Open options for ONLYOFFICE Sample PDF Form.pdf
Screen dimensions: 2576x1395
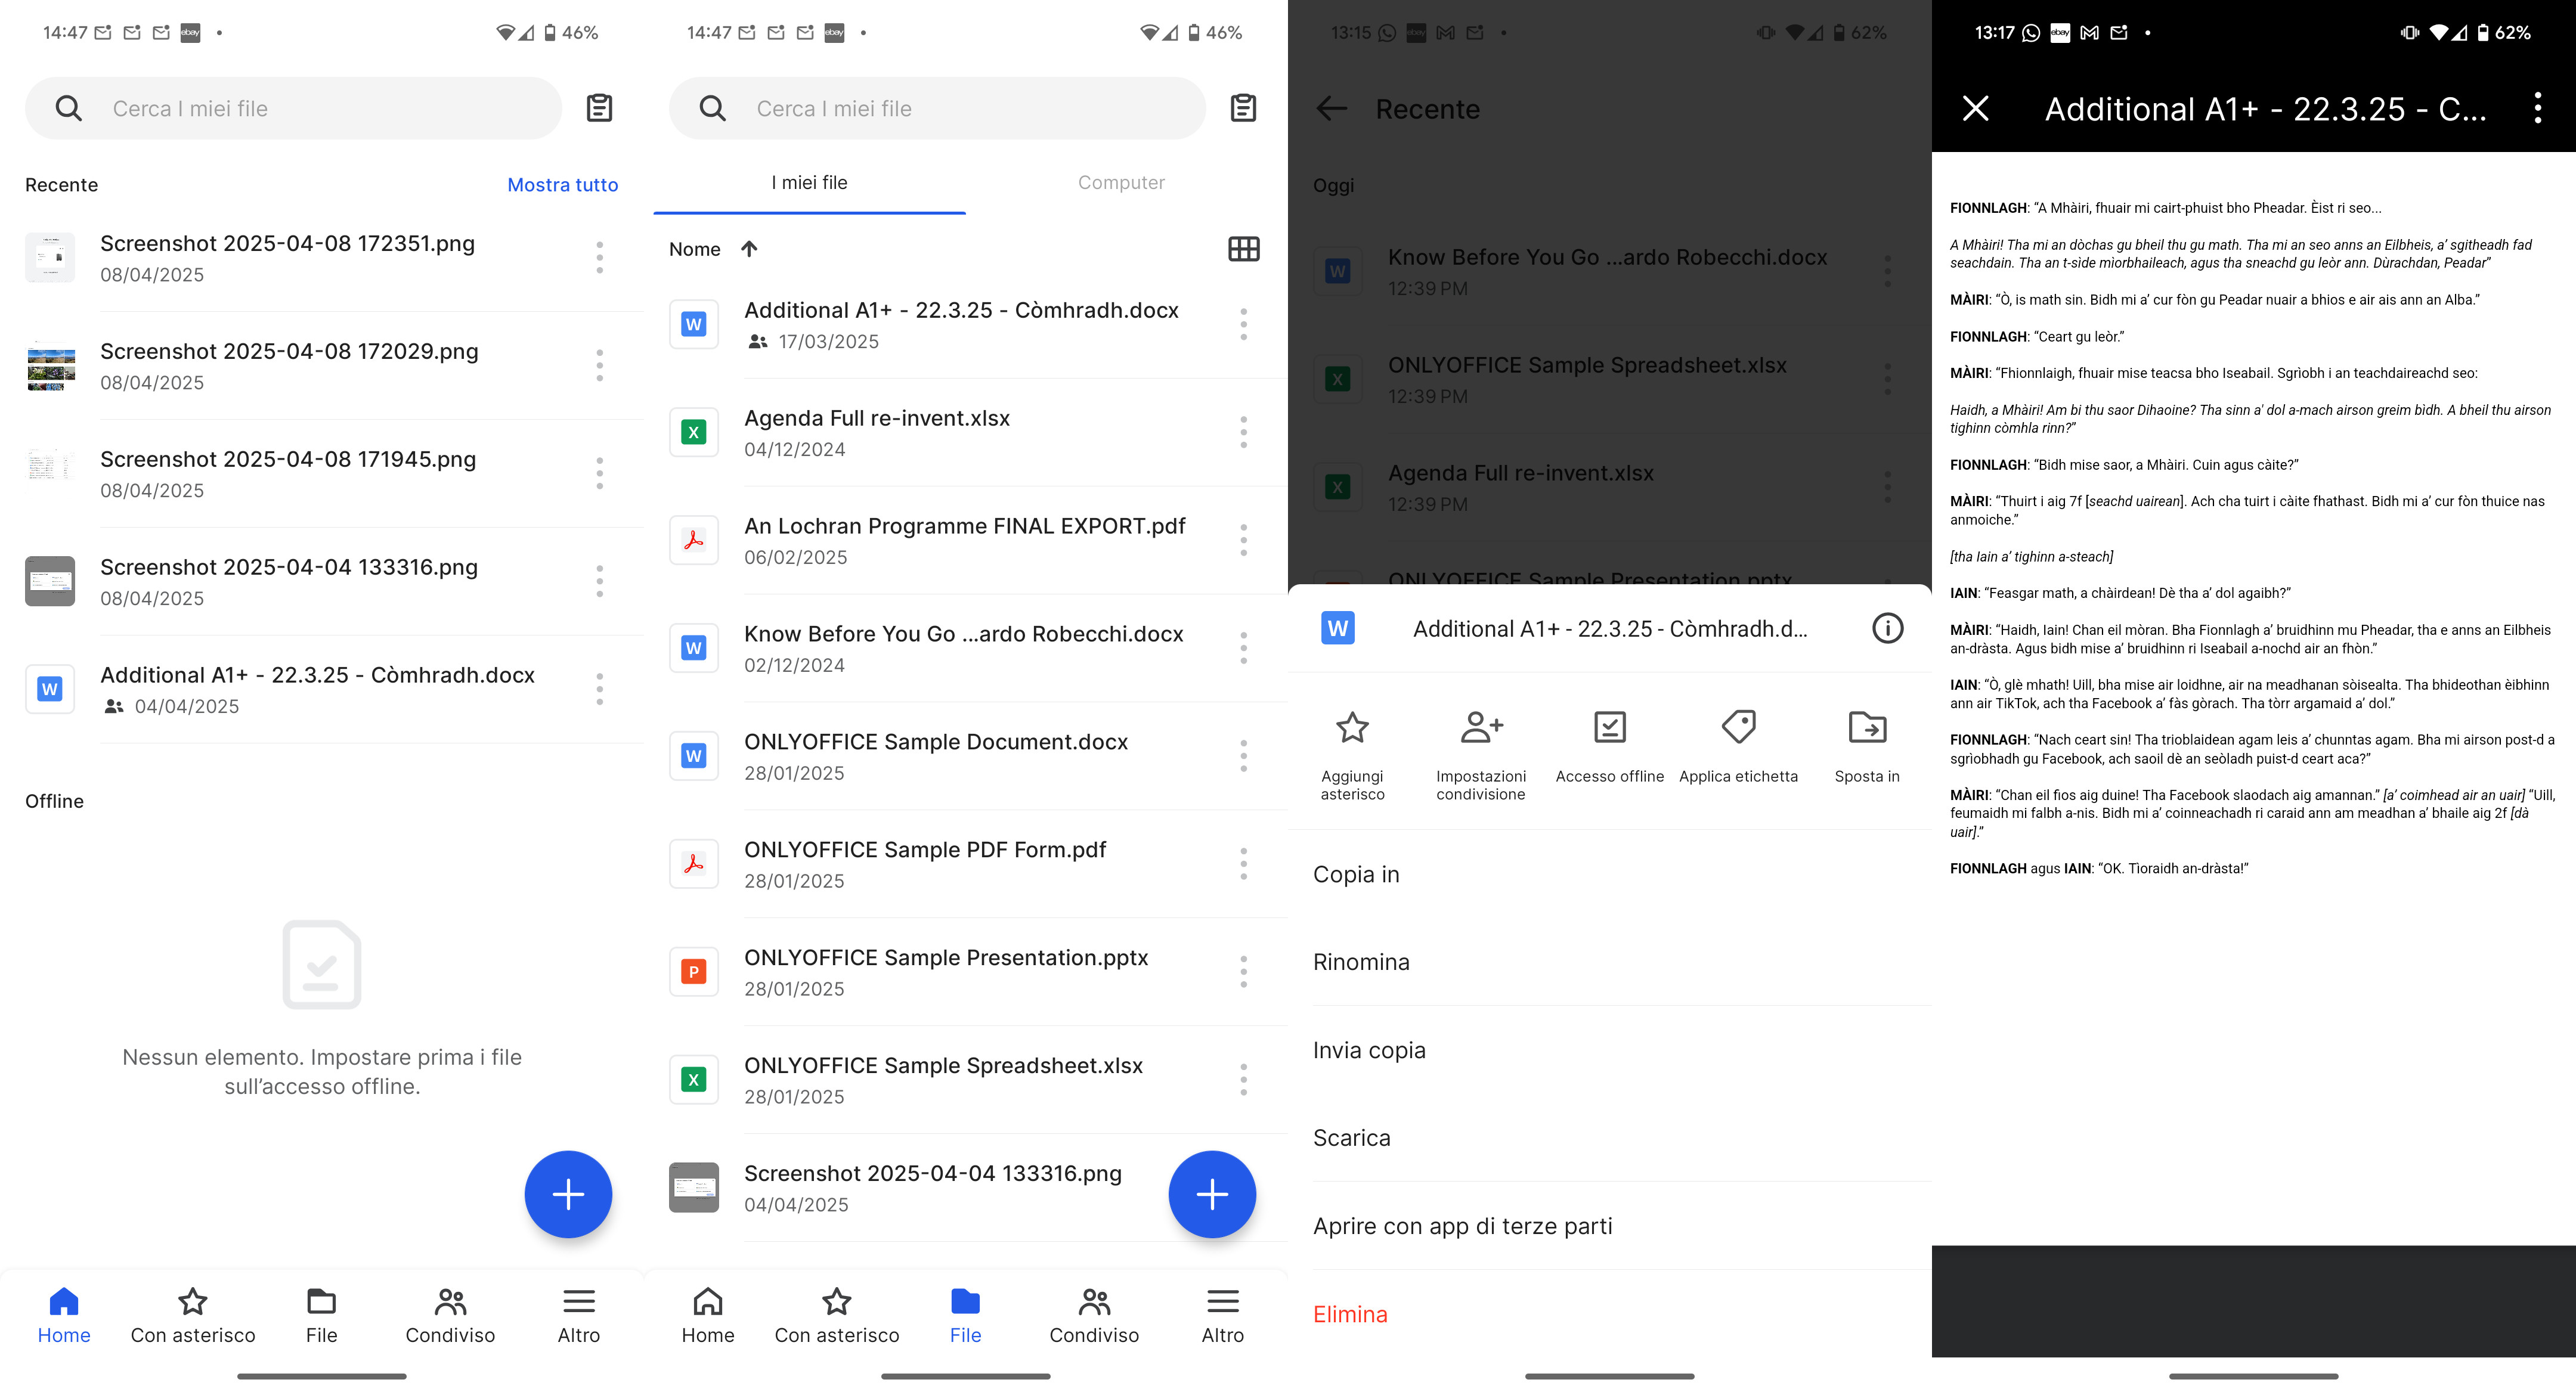click(1243, 864)
